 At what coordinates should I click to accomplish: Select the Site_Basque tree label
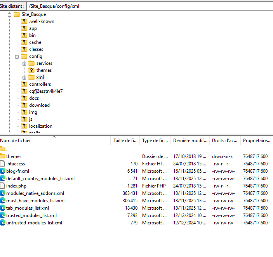click(34, 14)
